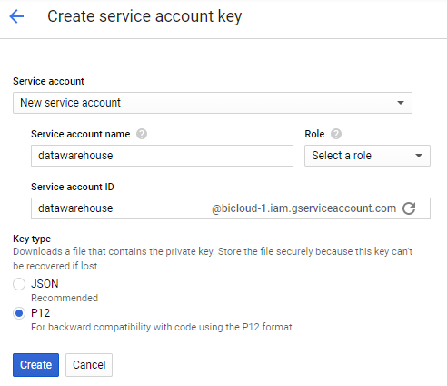The image size is (447, 386).
Task: Select the P12 key type radio button
Action: (19, 313)
